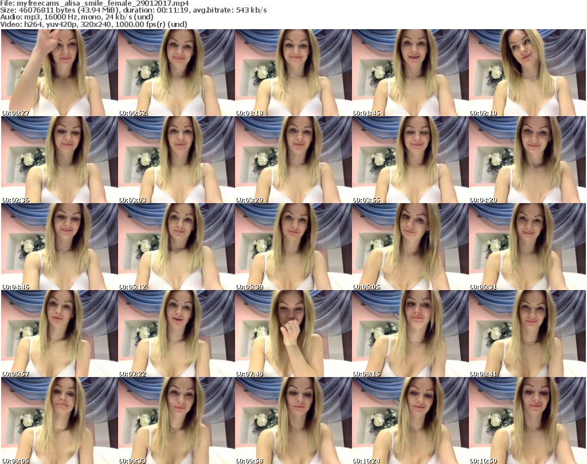Click the Video line reading h264, yuv420p

pos(93,24)
